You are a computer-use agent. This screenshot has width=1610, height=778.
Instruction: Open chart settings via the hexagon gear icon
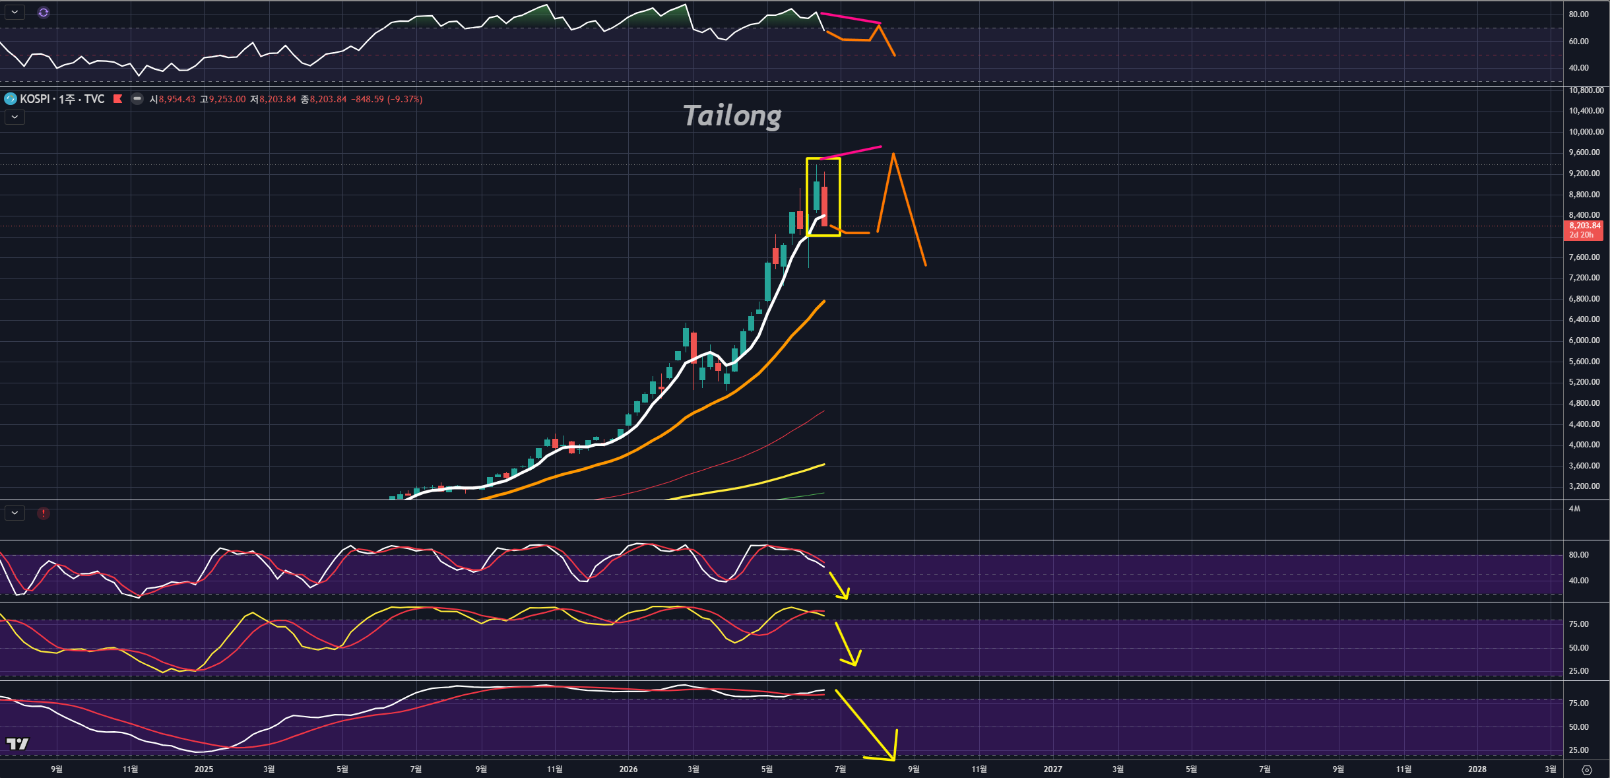click(1587, 769)
